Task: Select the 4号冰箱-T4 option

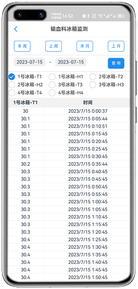Action: click(12, 93)
